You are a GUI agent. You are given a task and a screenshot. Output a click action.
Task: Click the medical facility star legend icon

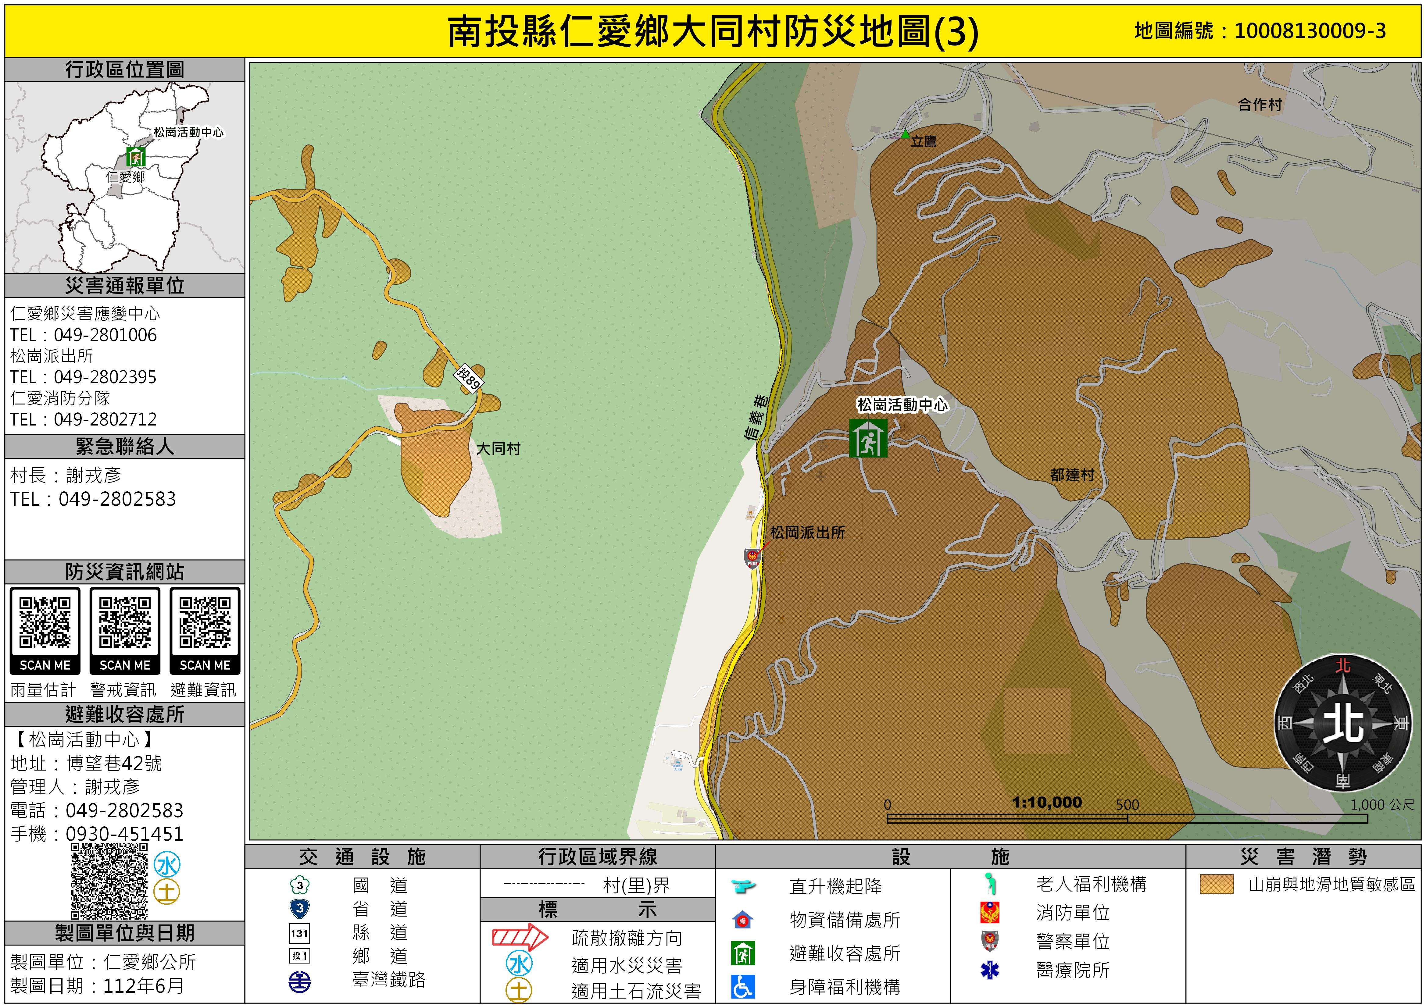click(x=989, y=970)
